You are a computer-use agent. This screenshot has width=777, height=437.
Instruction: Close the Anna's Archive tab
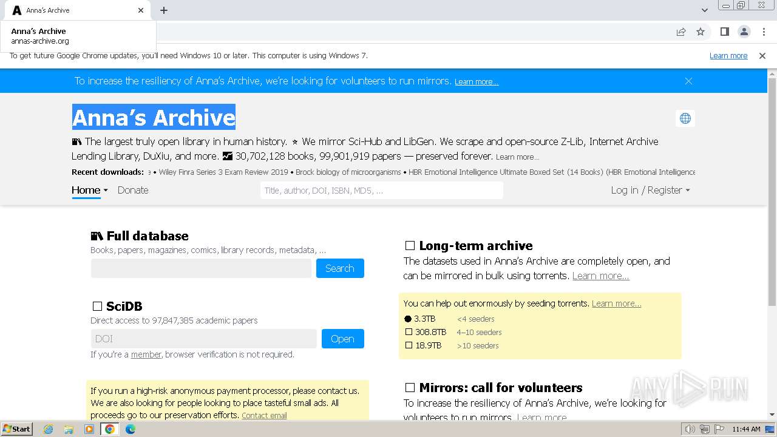point(141,10)
